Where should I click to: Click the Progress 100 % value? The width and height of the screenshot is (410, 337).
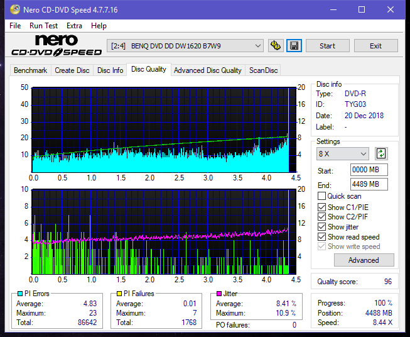pos(383,303)
